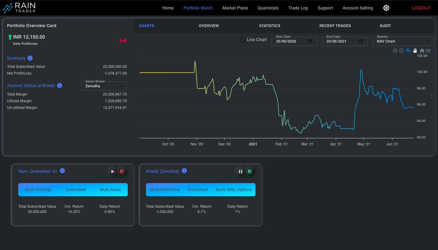Image resolution: width=438 pixels, height=250 pixels.
Task: Click the End Date input field
Action: (345, 41)
